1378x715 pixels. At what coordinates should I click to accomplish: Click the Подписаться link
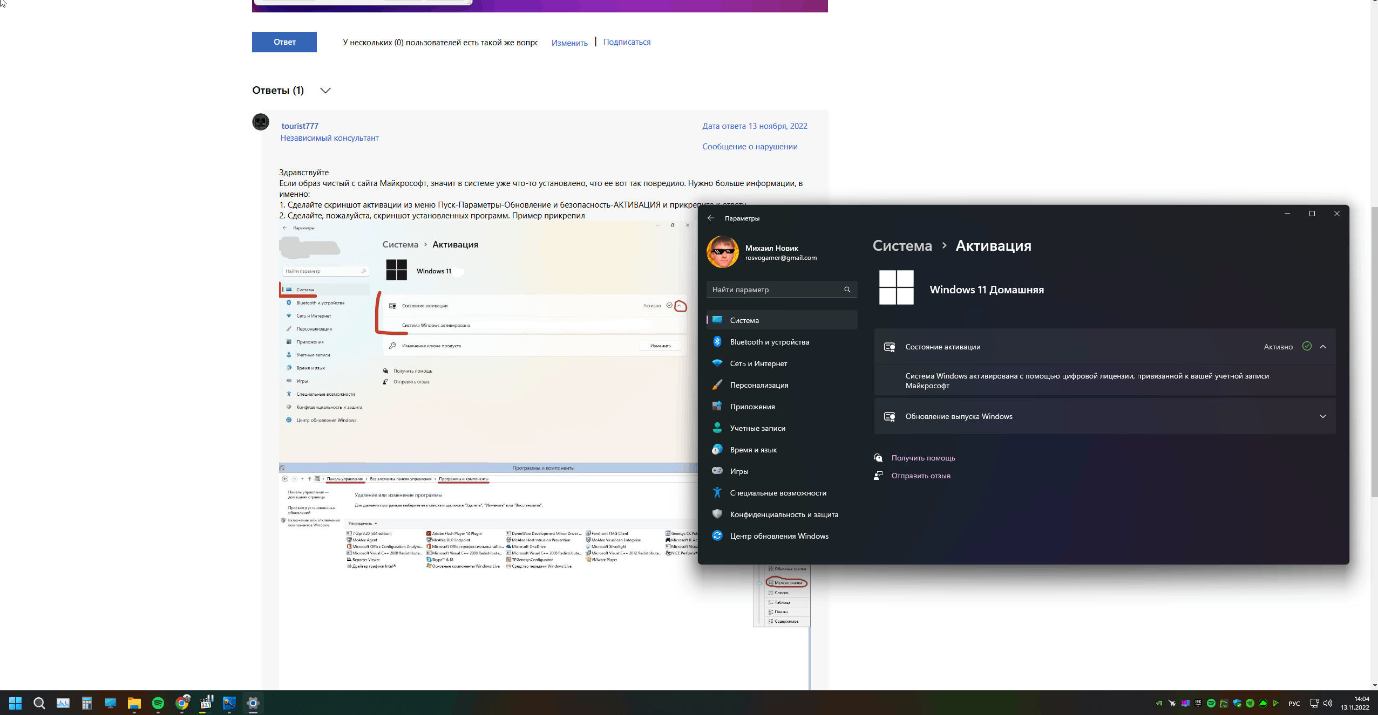click(626, 42)
